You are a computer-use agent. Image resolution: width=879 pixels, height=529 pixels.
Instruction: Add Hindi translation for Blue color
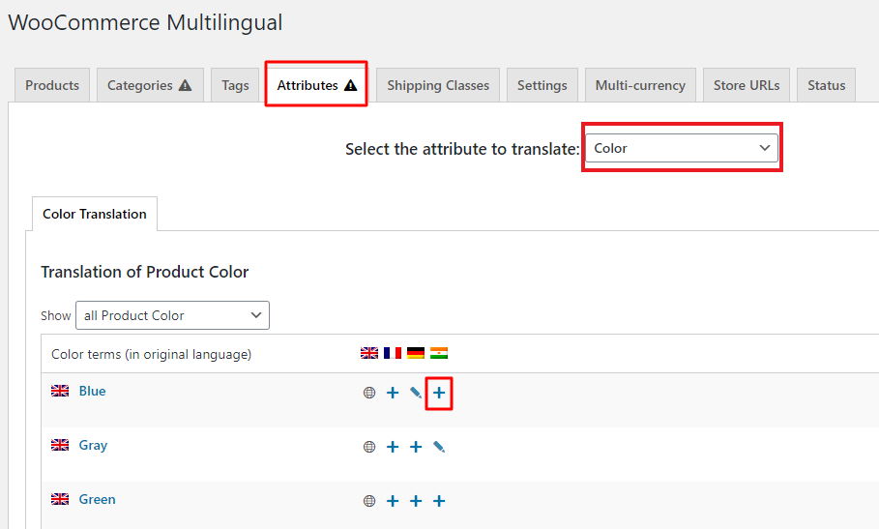439,393
